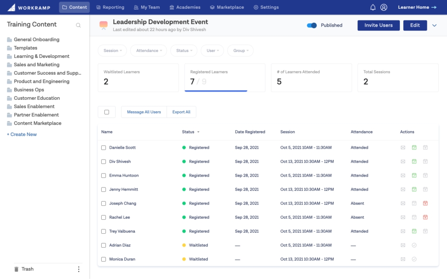The width and height of the screenshot is (447, 279).
Task: Open the user profile avatar icon
Action: (384, 7)
